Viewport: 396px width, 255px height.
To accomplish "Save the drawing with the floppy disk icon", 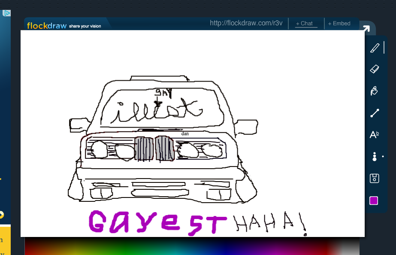I will click(374, 179).
